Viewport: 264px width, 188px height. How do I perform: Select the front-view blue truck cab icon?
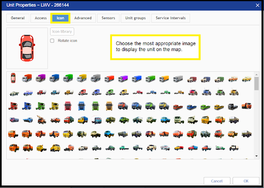coord(81,106)
